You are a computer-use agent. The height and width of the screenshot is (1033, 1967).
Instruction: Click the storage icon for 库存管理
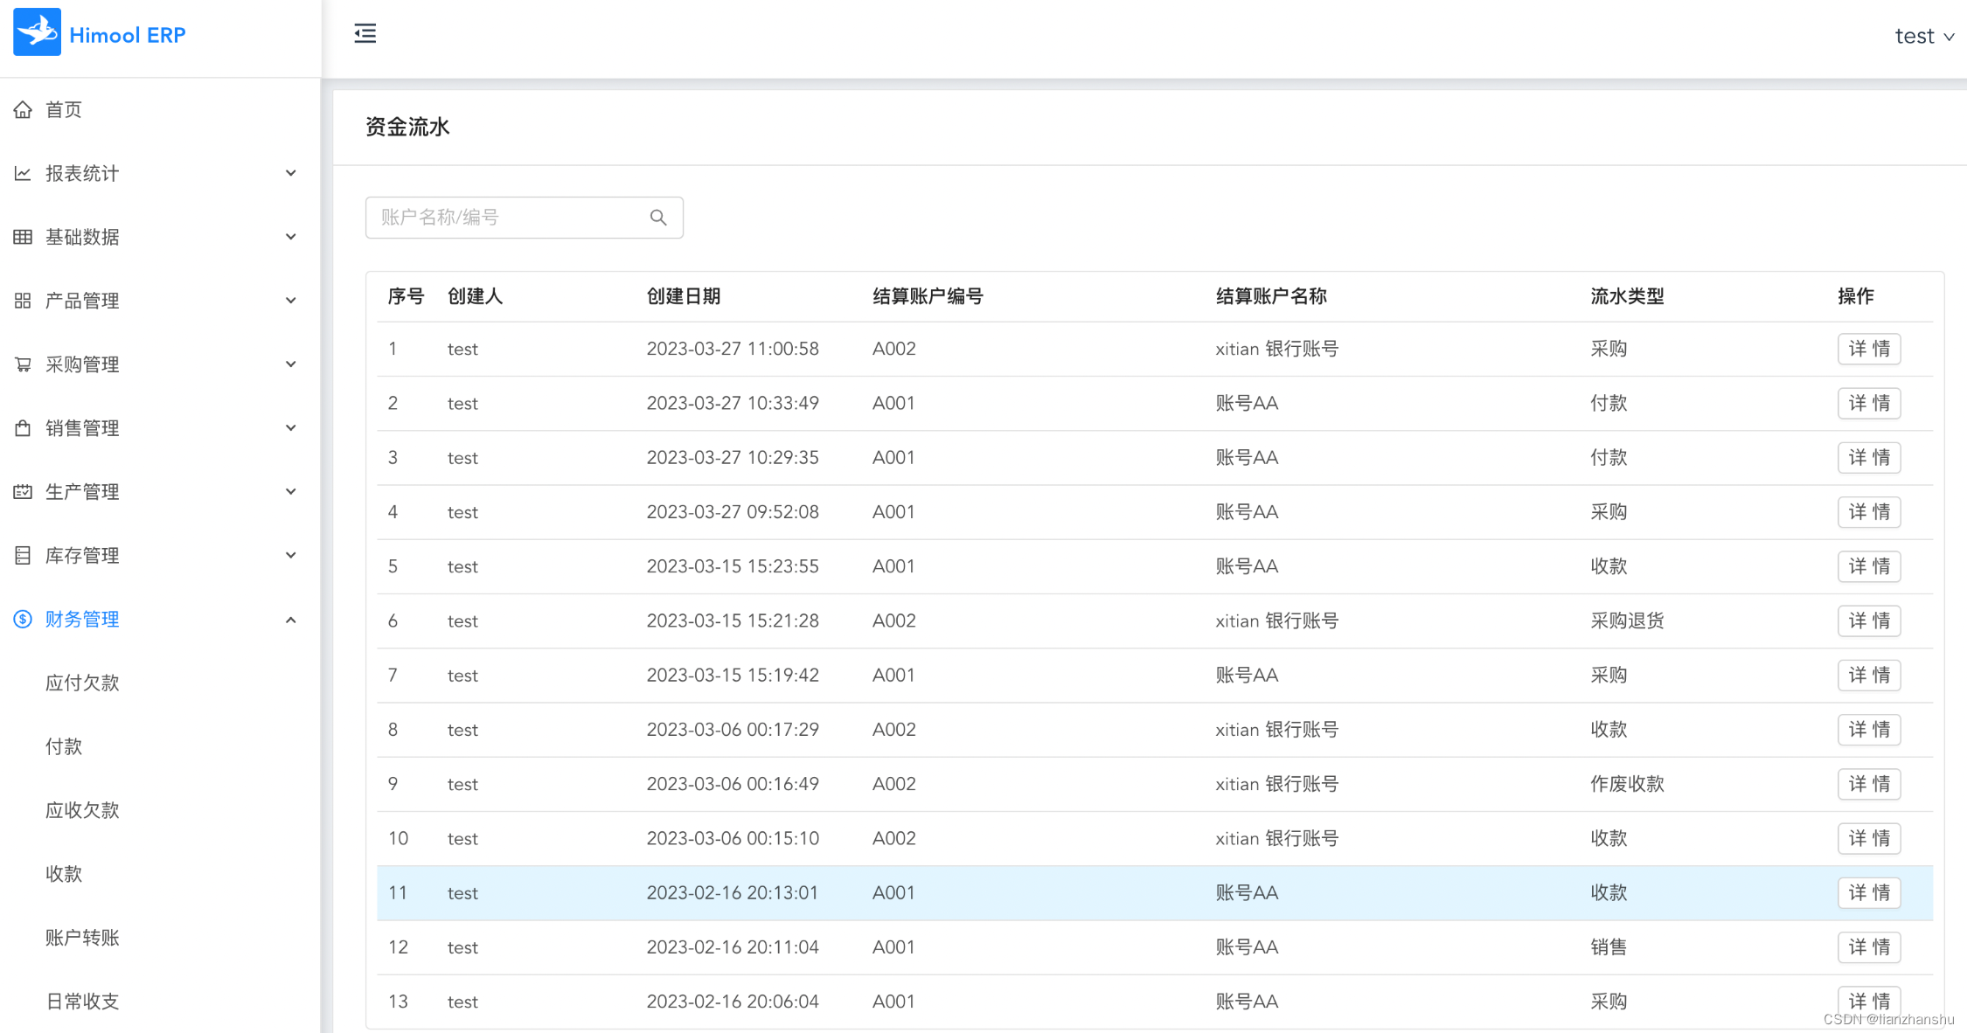23,556
